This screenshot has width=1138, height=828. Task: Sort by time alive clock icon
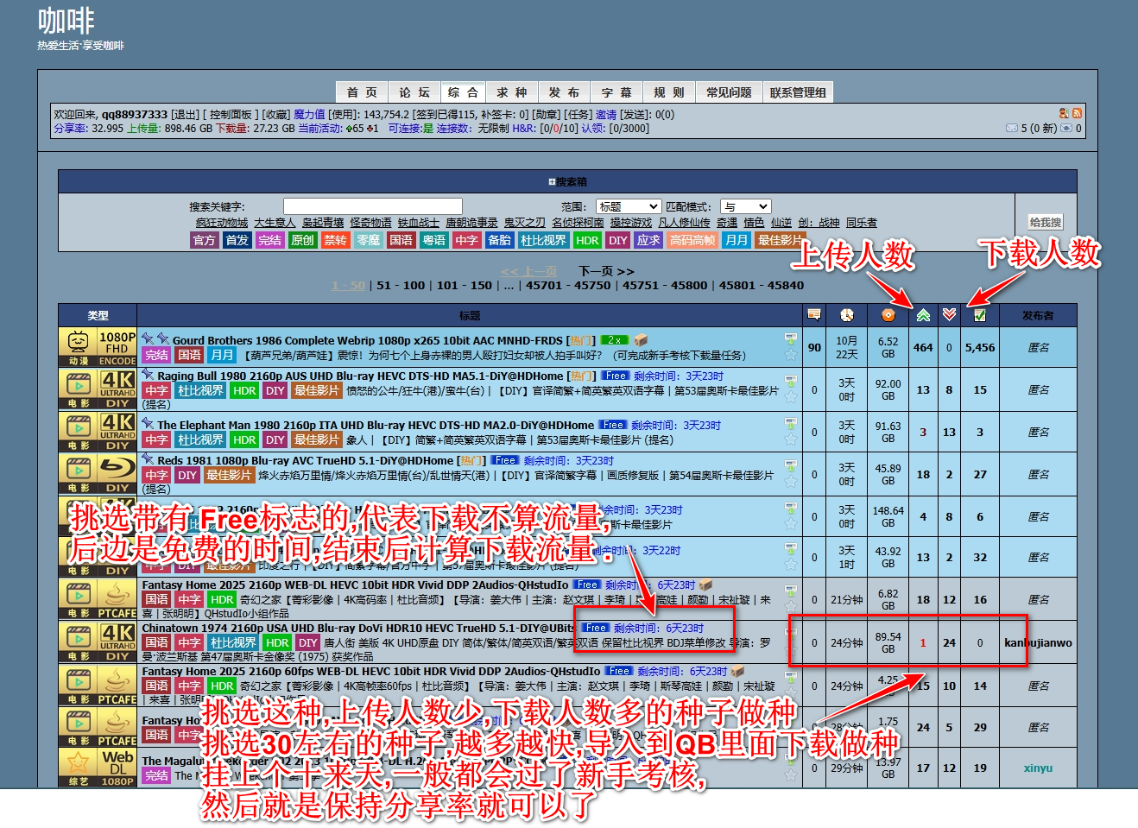coord(846,315)
